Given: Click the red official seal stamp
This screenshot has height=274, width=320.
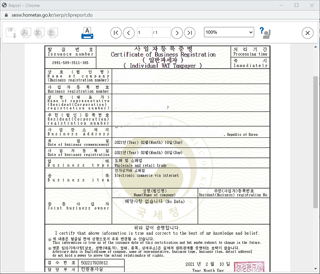Looking at the screenshot, I should click(249, 267).
